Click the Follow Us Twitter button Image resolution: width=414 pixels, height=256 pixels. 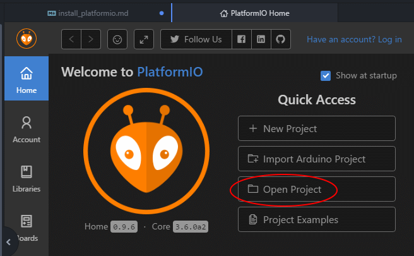(x=196, y=39)
